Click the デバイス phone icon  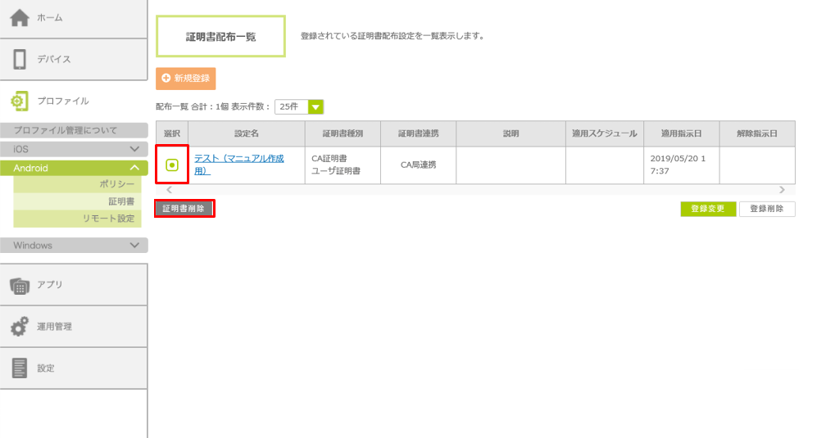20,60
